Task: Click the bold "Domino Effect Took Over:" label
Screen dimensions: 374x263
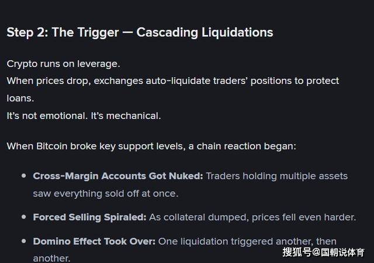Action: (94, 241)
